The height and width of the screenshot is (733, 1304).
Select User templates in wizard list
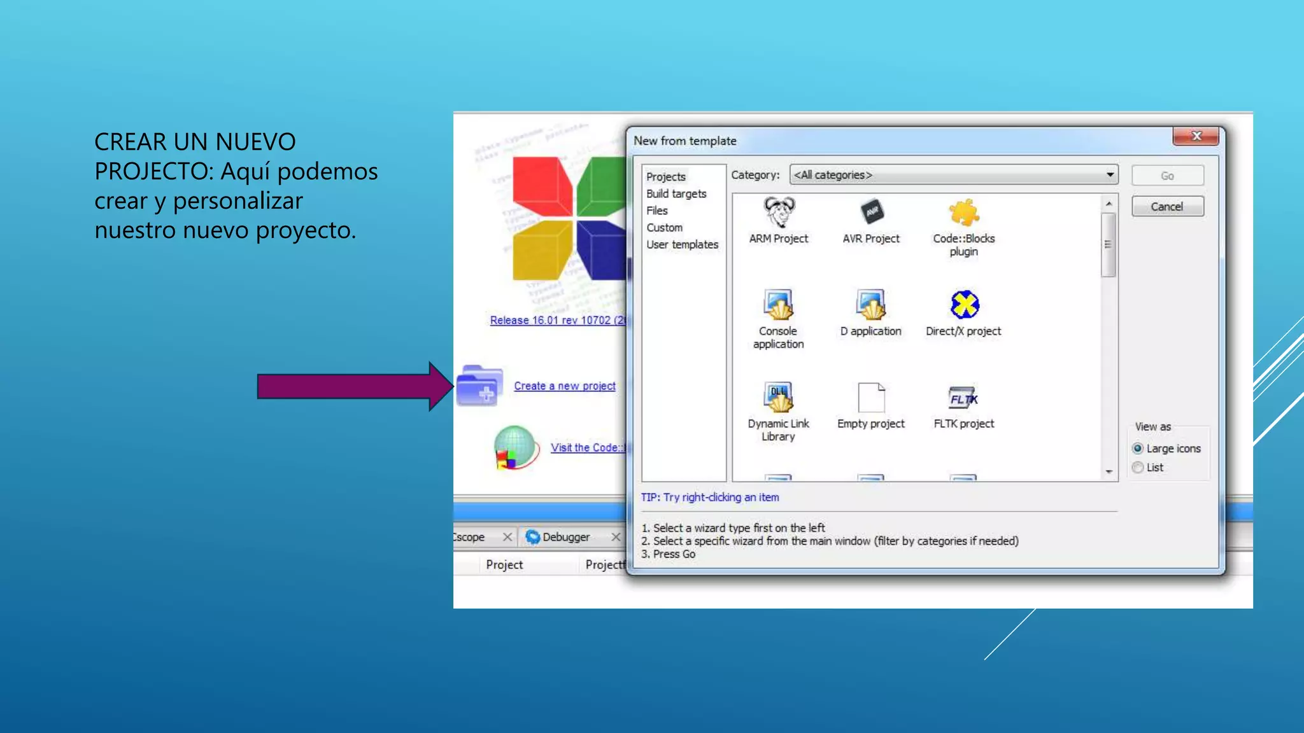coord(682,245)
